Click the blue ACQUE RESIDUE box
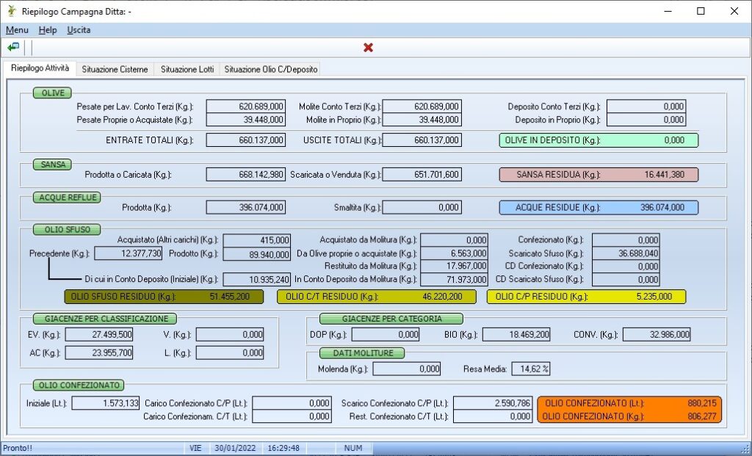The width and height of the screenshot is (752, 456). pos(599,207)
